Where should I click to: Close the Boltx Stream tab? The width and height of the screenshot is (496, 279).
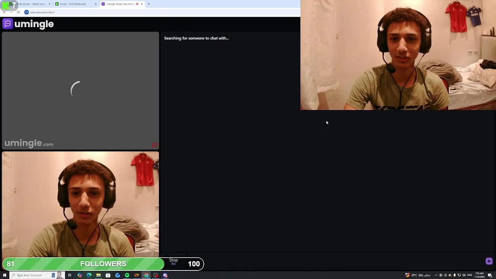click(x=50, y=4)
